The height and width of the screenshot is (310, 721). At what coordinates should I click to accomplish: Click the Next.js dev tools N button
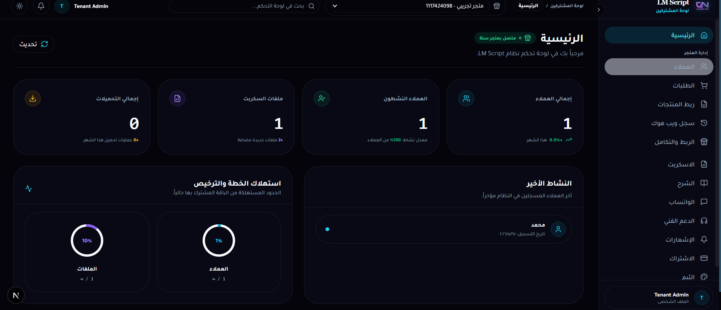[x=16, y=295]
